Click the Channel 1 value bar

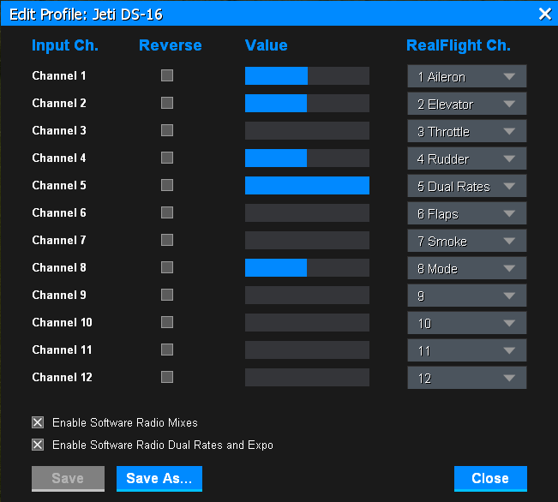coord(307,75)
